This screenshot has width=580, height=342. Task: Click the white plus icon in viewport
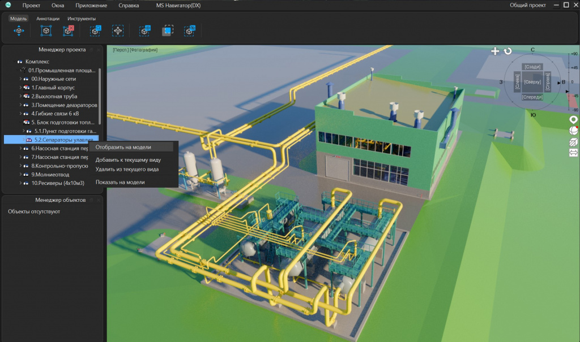495,51
